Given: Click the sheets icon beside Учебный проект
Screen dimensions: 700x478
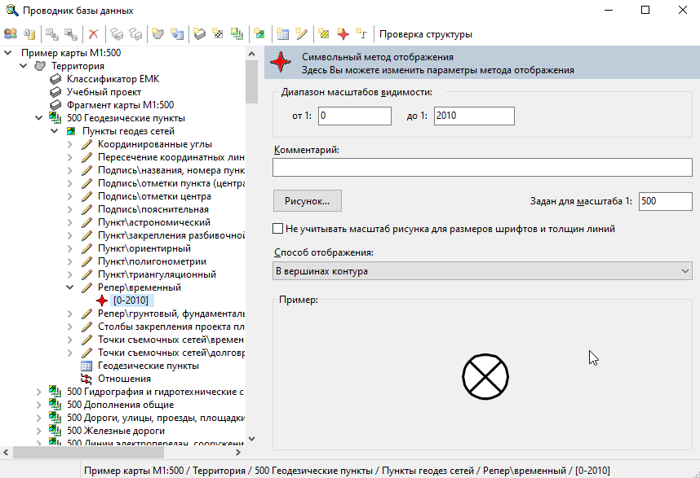Looking at the screenshot, I should [55, 92].
